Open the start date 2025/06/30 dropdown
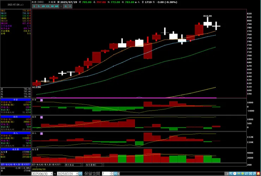 tap(51, 174)
